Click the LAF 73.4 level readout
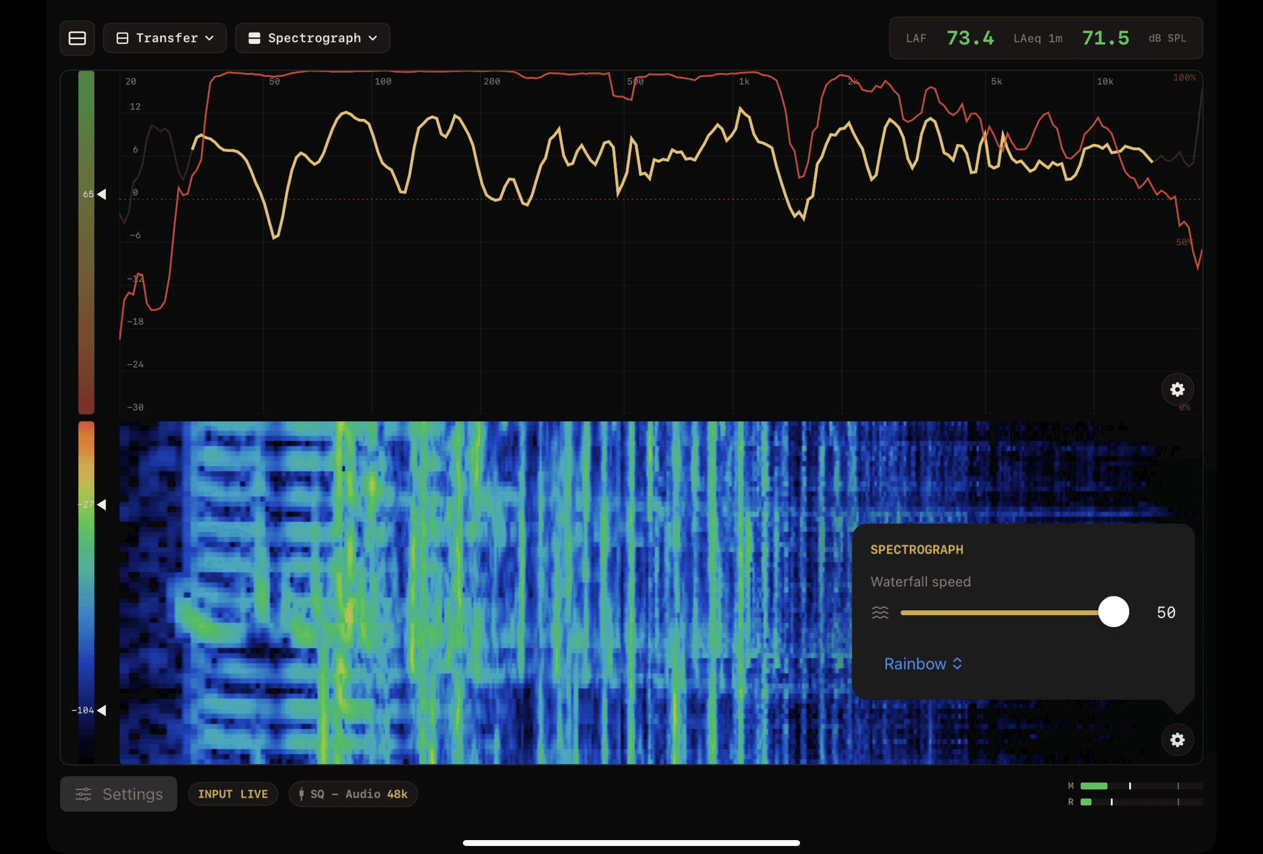Screen dimensions: 1263x854 950,38
